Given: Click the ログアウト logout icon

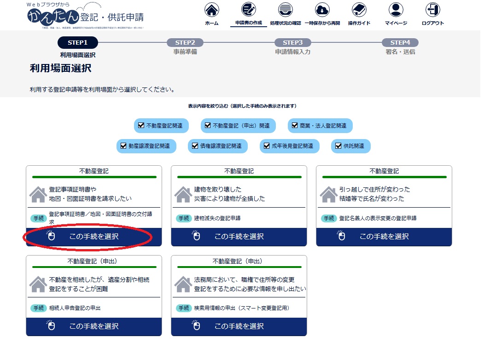Looking at the screenshot, I should (432, 10).
